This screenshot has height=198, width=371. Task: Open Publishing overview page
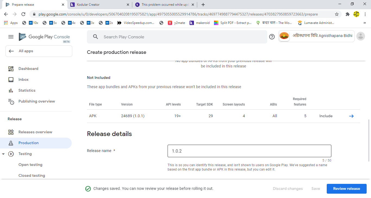pyautogui.click(x=37, y=101)
